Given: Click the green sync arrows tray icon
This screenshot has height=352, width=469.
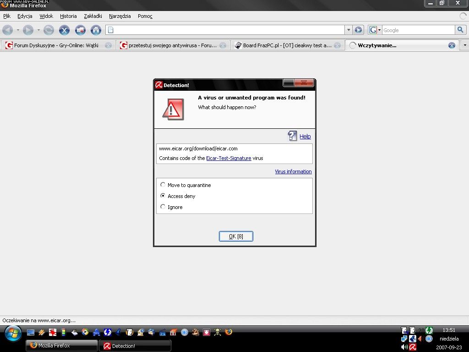Looking at the screenshot, I should tap(429, 330).
